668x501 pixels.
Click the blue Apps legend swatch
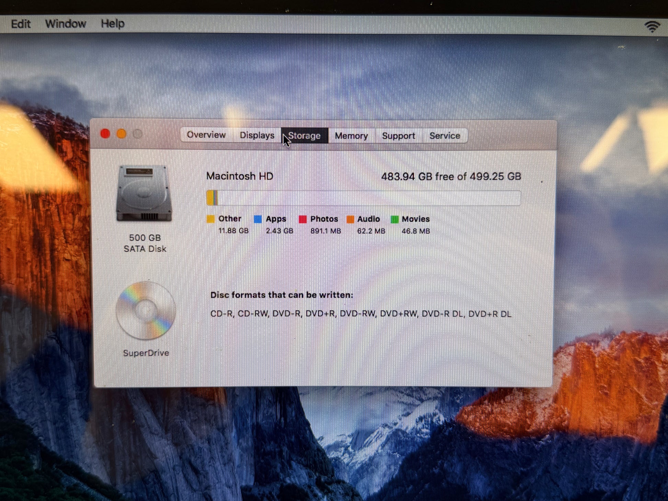pyautogui.click(x=258, y=219)
